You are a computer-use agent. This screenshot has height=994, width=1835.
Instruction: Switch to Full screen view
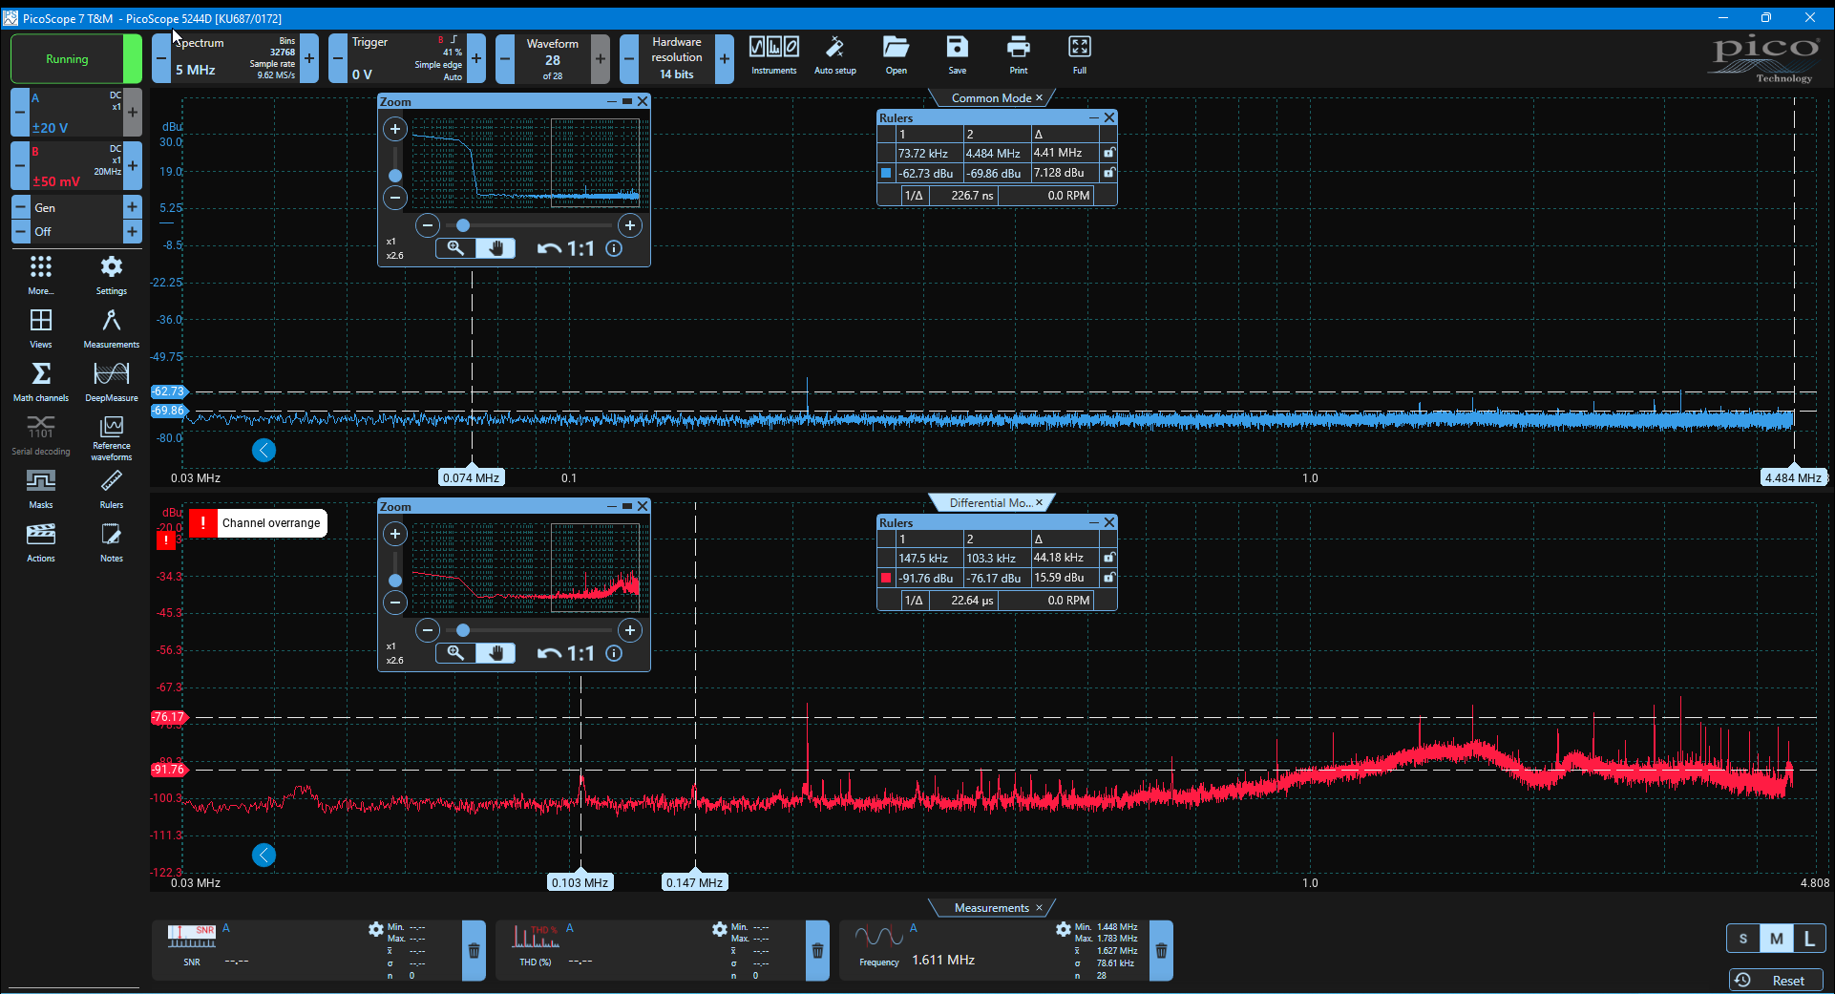[x=1079, y=56]
